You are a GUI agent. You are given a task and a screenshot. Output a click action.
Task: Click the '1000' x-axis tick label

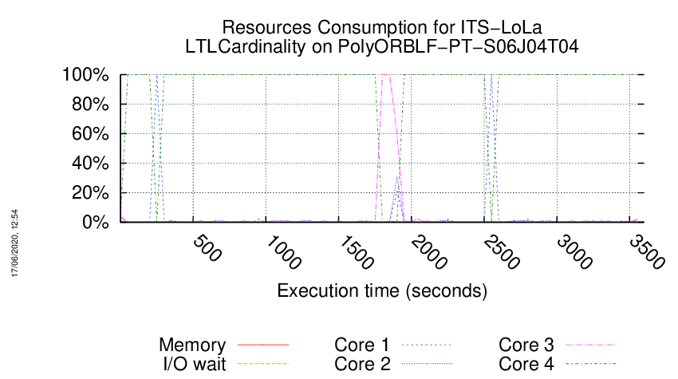point(283,252)
